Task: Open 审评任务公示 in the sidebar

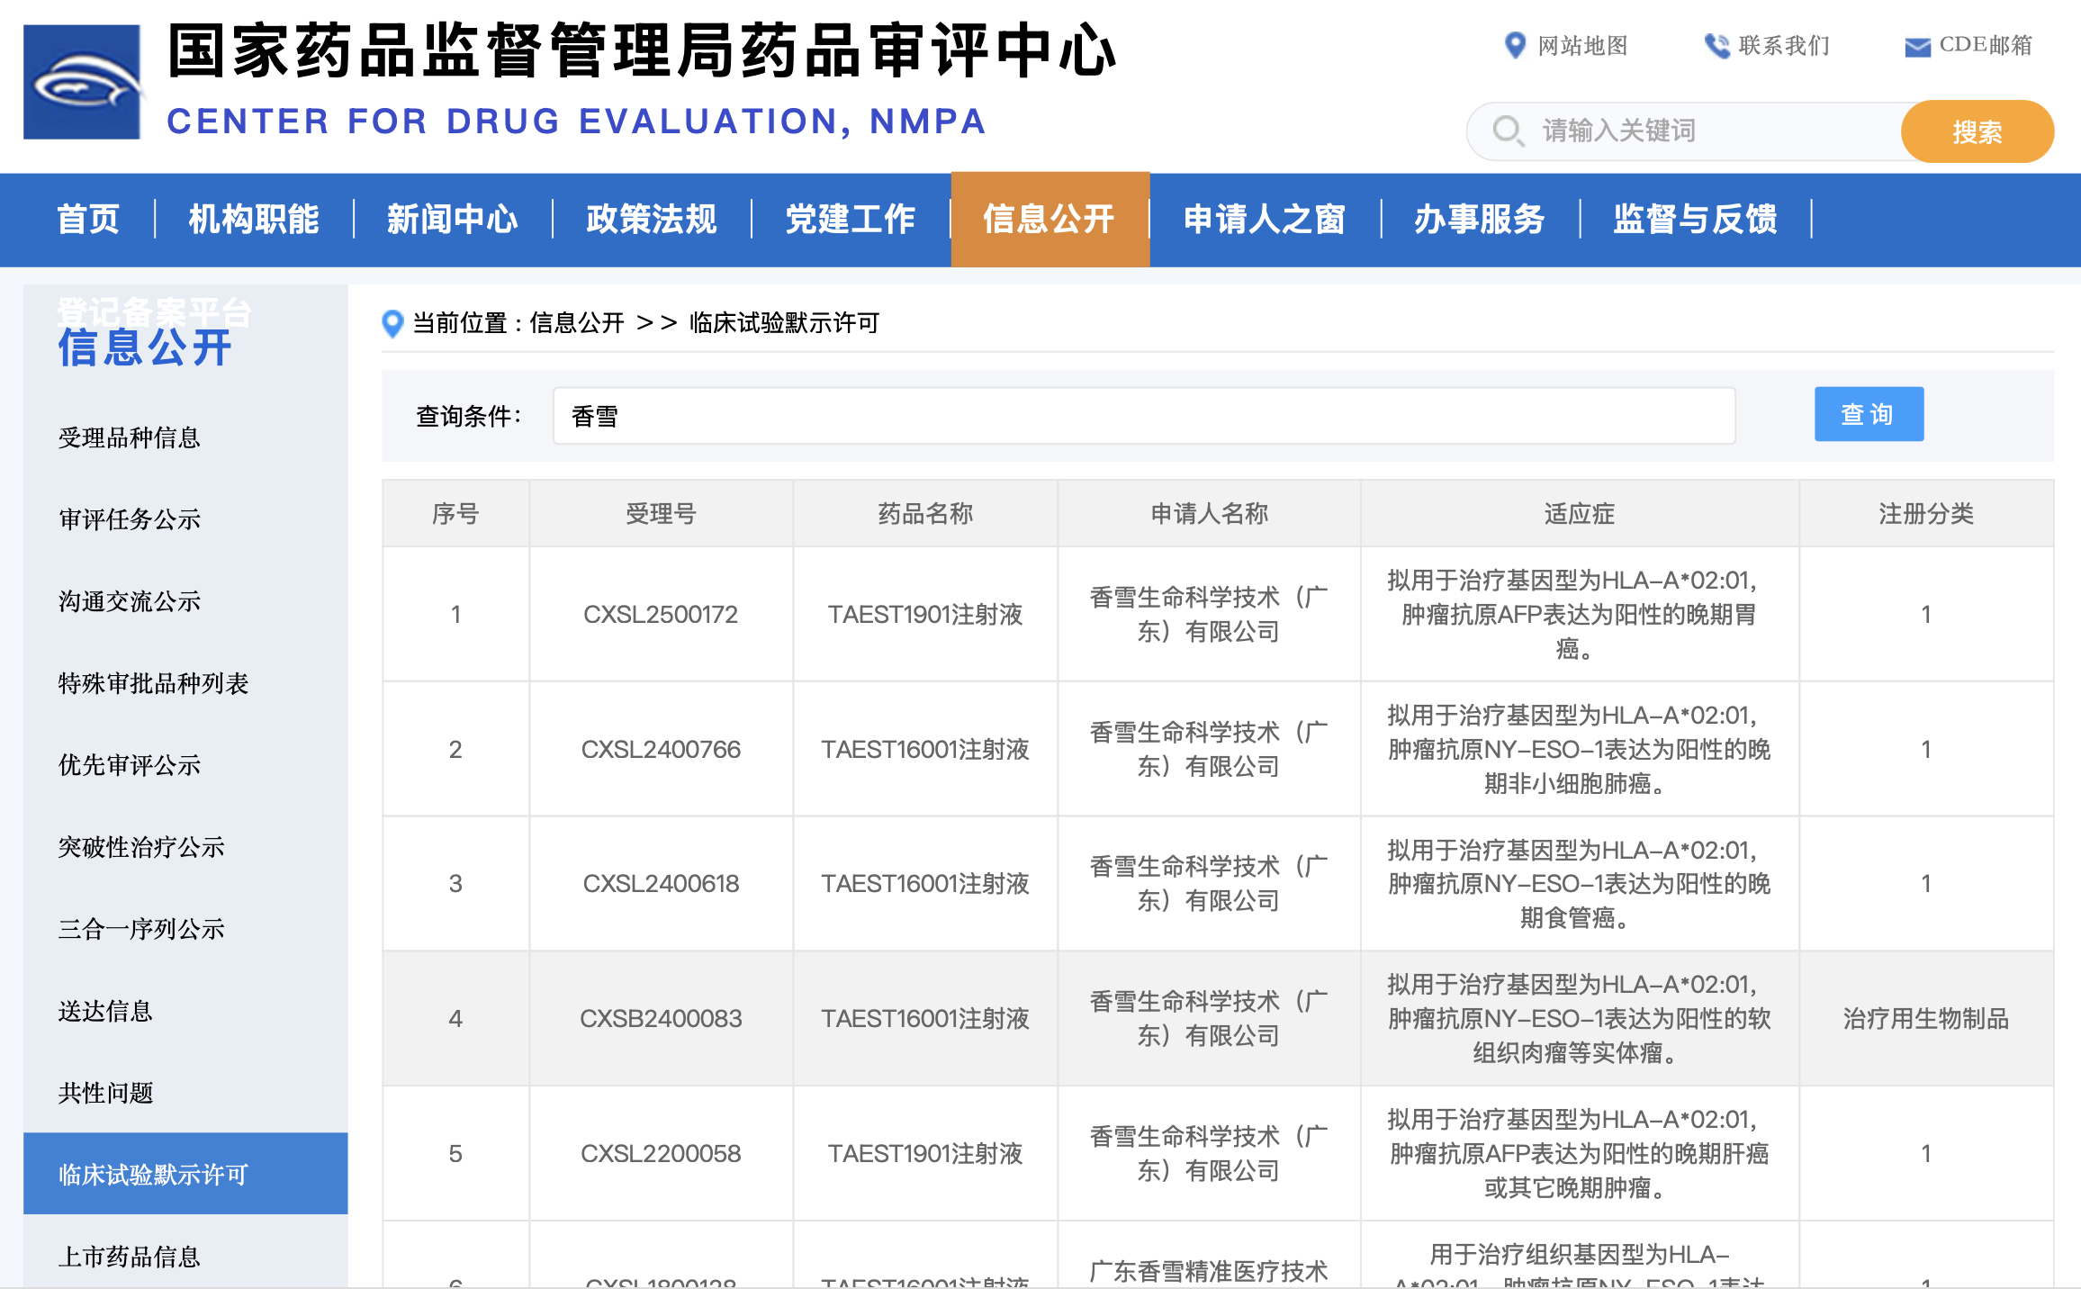Action: point(130,519)
